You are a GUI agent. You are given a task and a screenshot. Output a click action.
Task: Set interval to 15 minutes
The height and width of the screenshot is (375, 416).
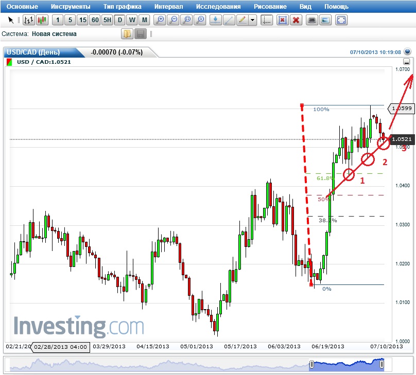pyautogui.click(x=83, y=20)
